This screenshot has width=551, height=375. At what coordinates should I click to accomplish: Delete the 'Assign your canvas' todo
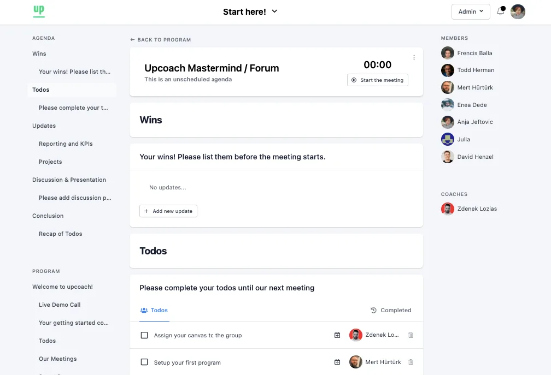(x=411, y=335)
